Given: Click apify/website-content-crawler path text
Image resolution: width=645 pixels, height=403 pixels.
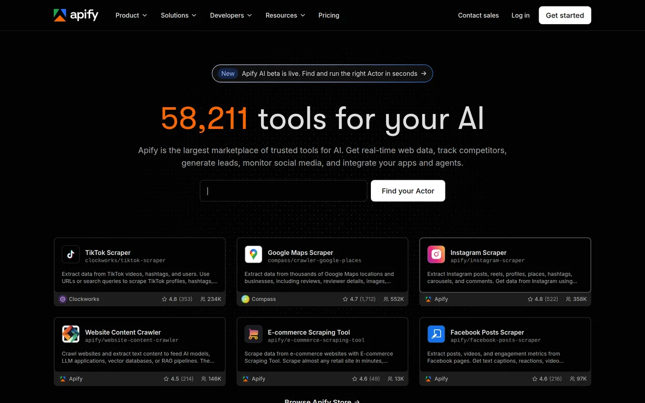Looking at the screenshot, I should (132, 340).
